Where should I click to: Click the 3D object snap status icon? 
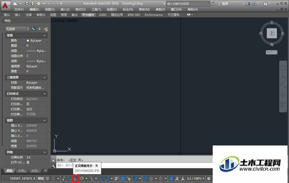(135, 179)
